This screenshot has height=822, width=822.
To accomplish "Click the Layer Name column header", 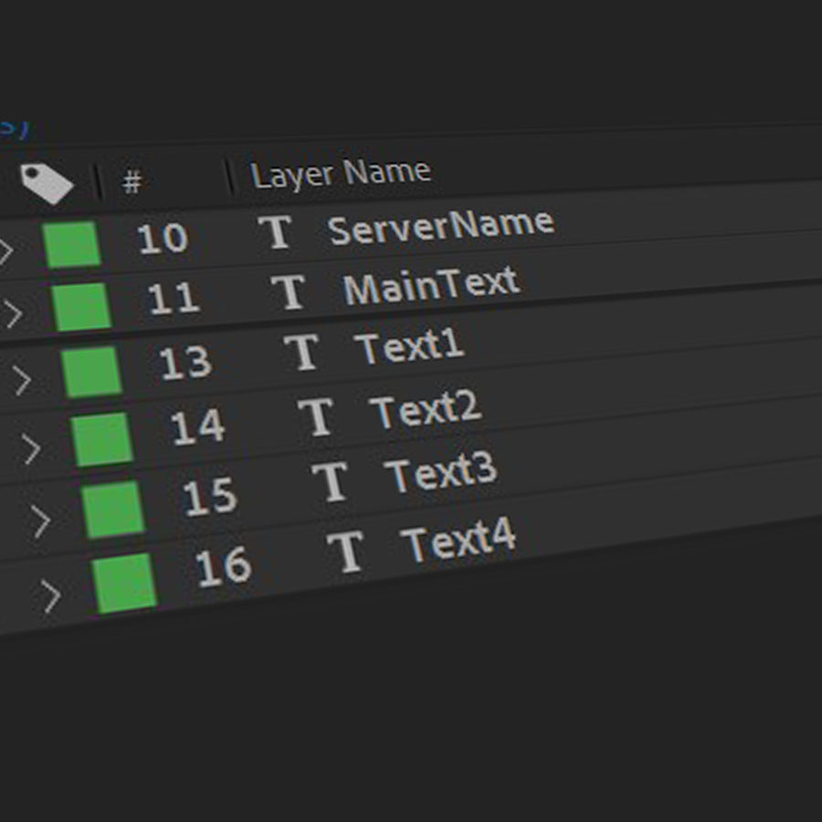I will (340, 173).
